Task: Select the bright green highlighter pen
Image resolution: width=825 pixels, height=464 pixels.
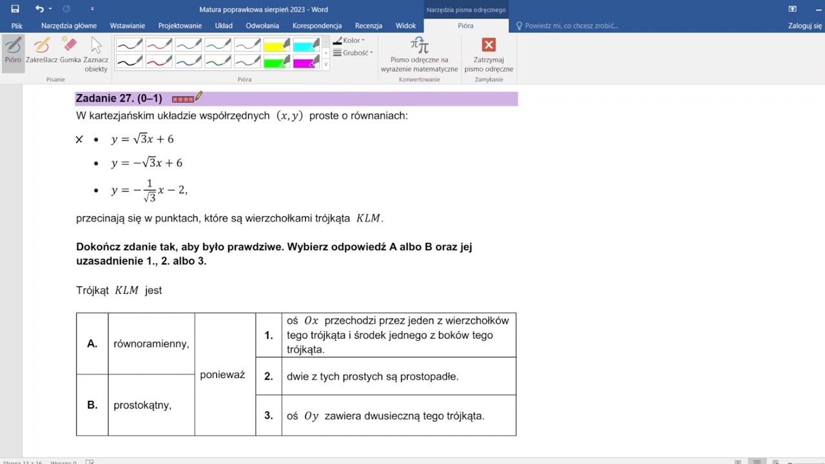Action: pos(277,61)
